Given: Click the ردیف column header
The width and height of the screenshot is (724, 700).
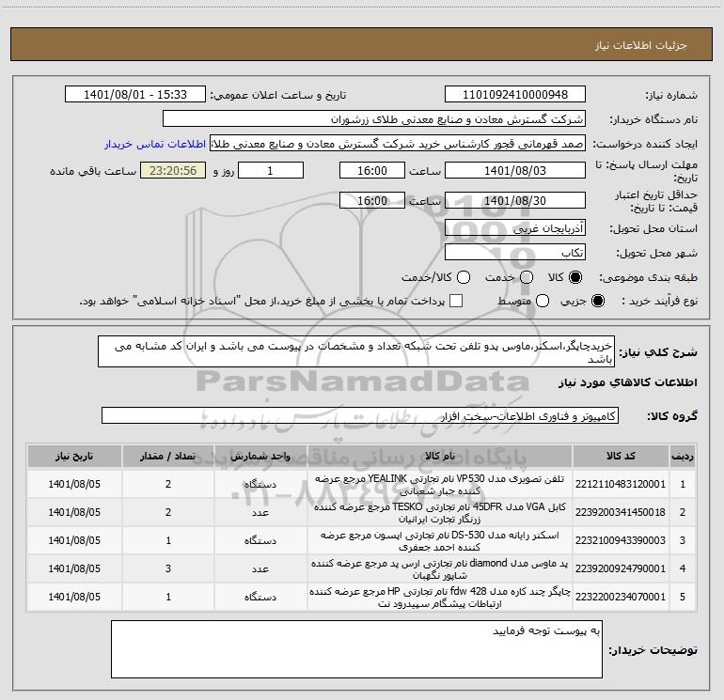Looking at the screenshot, I should coord(683,456).
